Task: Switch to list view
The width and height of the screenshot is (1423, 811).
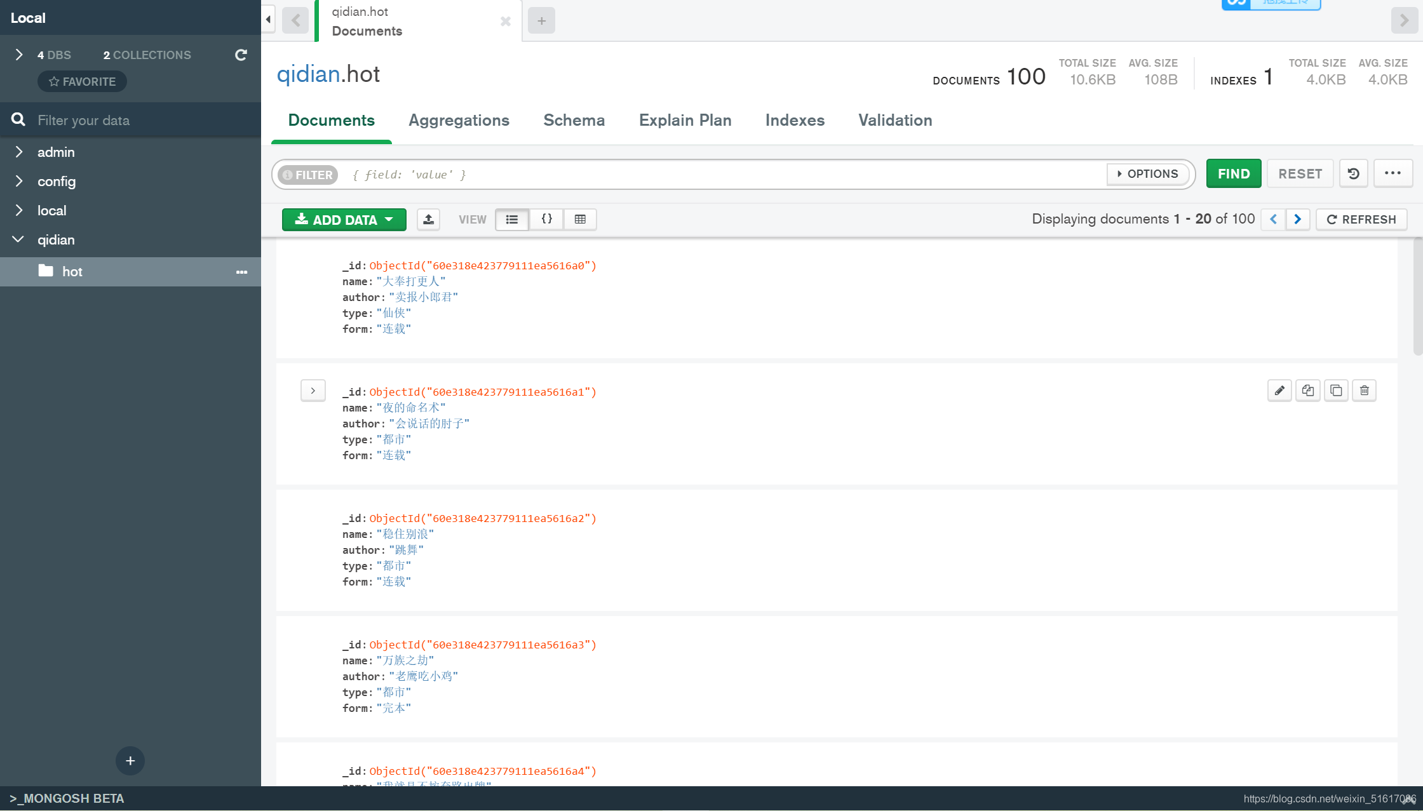Action: click(x=512, y=220)
